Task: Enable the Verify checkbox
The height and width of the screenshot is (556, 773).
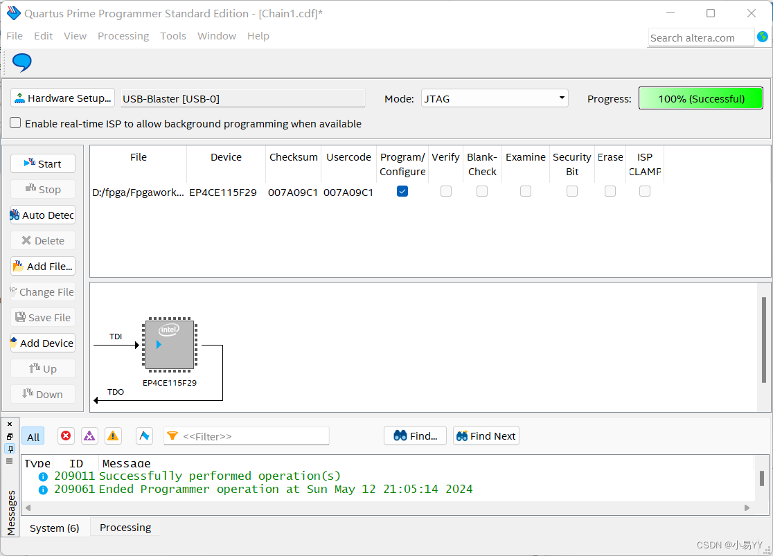Action: pyautogui.click(x=445, y=191)
